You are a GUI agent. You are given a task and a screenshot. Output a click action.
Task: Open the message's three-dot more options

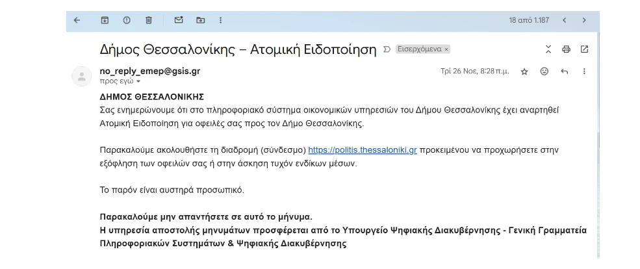point(584,71)
